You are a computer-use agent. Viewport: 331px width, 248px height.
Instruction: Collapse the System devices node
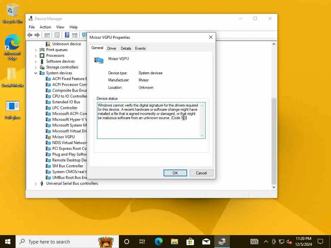pyautogui.click(x=36, y=73)
